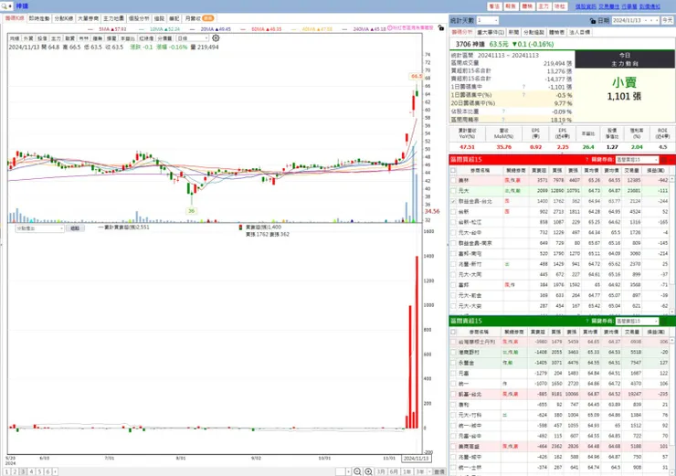676x476 pixels.
Task: Open the 主力地圖 tab
Action: (114, 18)
